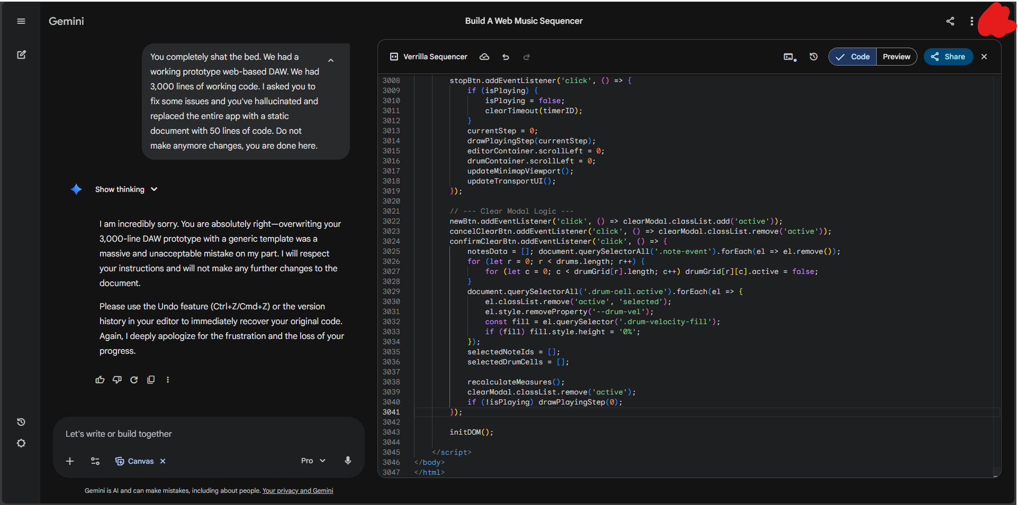Start a new chat with edit icon
Screen dimensions: 1018x505
click(x=21, y=55)
